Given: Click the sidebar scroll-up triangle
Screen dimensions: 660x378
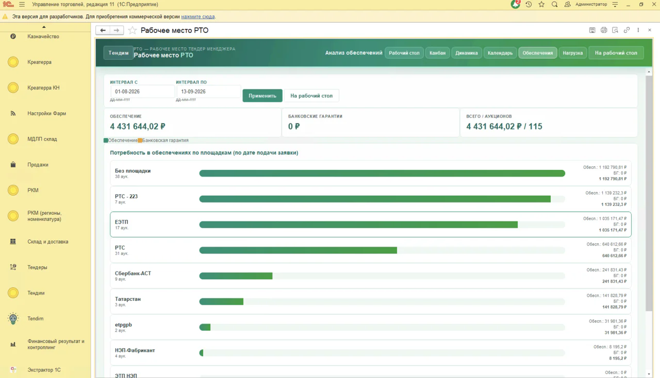Looking at the screenshot, I should [x=44, y=27].
